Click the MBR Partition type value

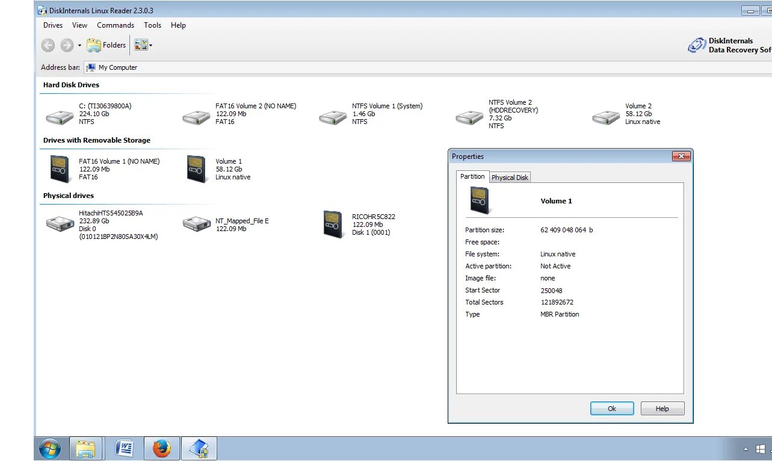pos(560,314)
